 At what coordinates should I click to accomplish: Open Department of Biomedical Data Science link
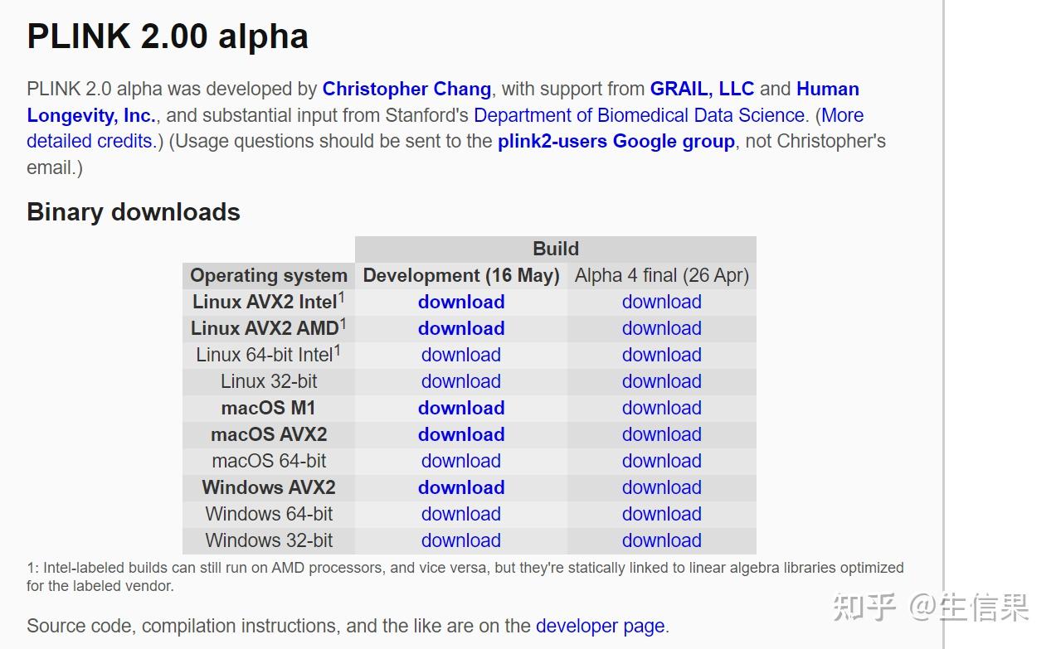[x=639, y=115]
